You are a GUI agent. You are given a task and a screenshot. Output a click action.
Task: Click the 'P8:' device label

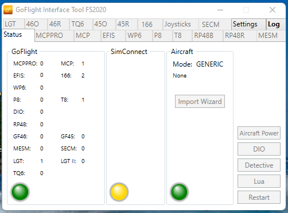(17, 100)
